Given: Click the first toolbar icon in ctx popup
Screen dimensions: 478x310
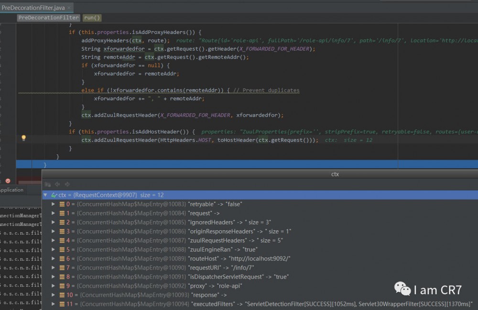Looking at the screenshot, I should coord(48,184).
